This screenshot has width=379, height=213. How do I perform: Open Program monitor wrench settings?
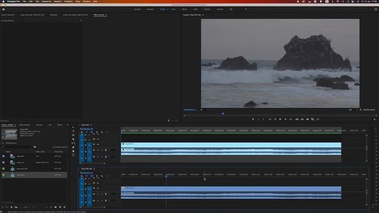click(361, 110)
